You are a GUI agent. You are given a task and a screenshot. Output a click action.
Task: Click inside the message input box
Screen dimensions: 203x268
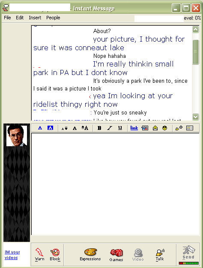115,184
